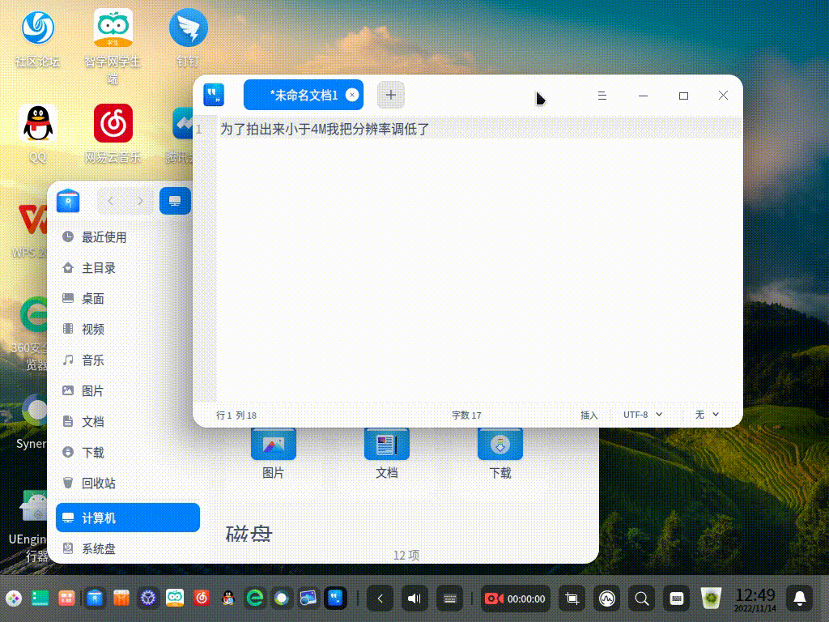The height and width of the screenshot is (622, 829).
Task: Mute the volume via the taskbar speaker
Action: click(414, 599)
